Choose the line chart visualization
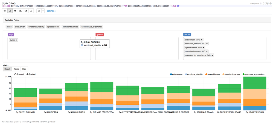 (x=26, y=11)
